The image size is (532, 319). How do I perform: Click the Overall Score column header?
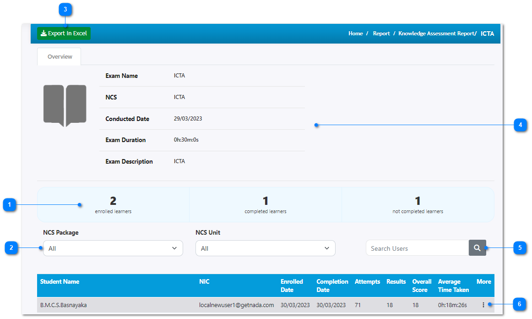coord(421,286)
